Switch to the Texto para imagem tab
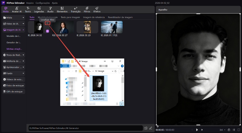 (x=70, y=17)
